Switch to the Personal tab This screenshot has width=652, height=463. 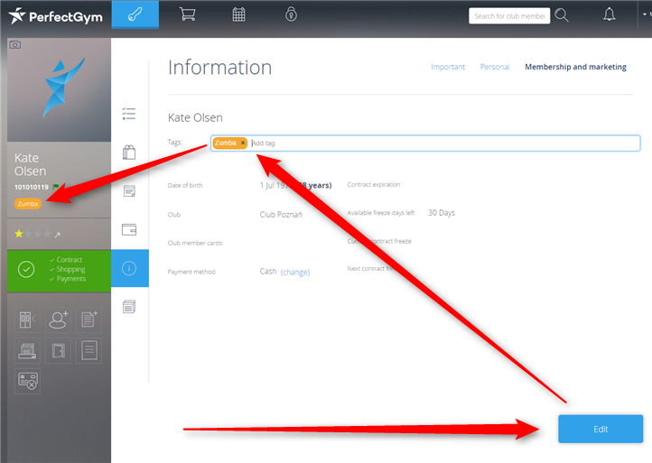495,67
